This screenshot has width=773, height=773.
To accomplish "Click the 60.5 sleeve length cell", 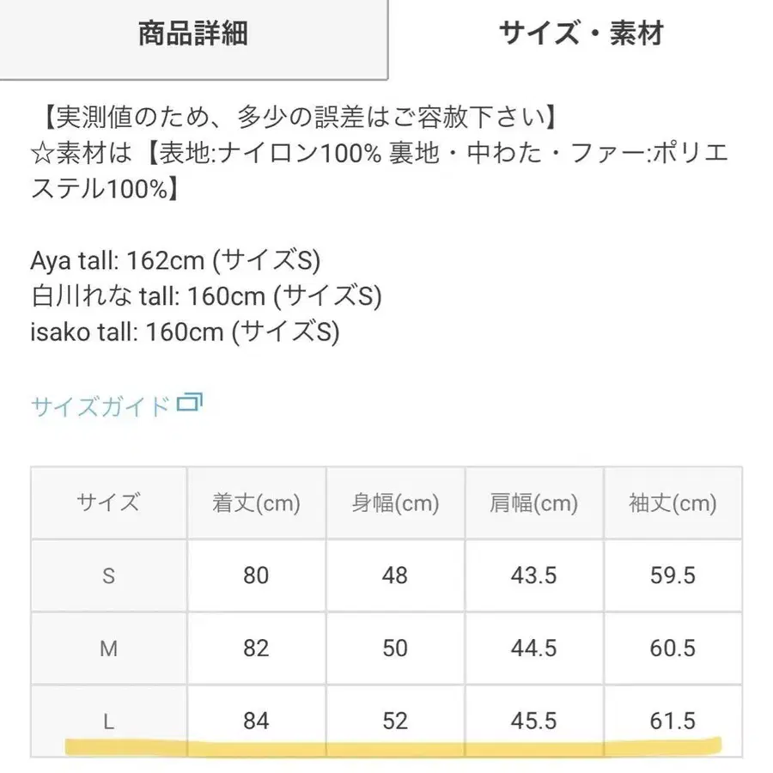I will click(x=673, y=648).
